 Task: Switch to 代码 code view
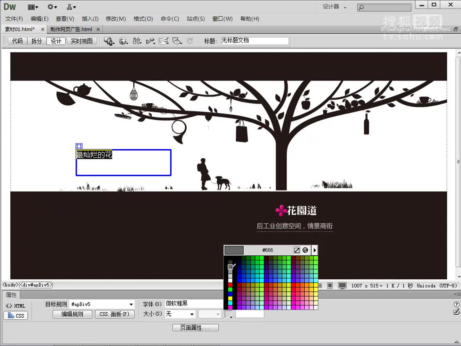tap(18, 41)
